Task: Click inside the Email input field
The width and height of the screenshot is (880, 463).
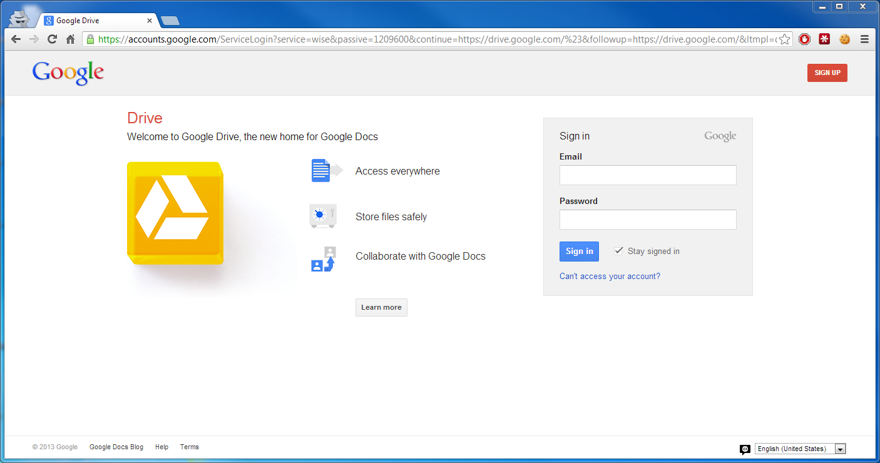Action: tap(648, 175)
